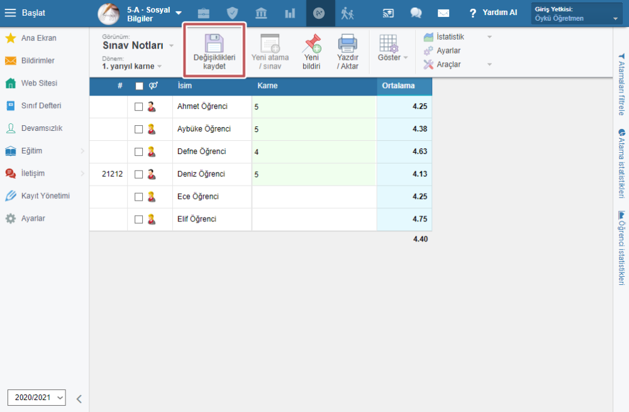Click Elif Öğrenci's student avatar icon

(x=151, y=219)
